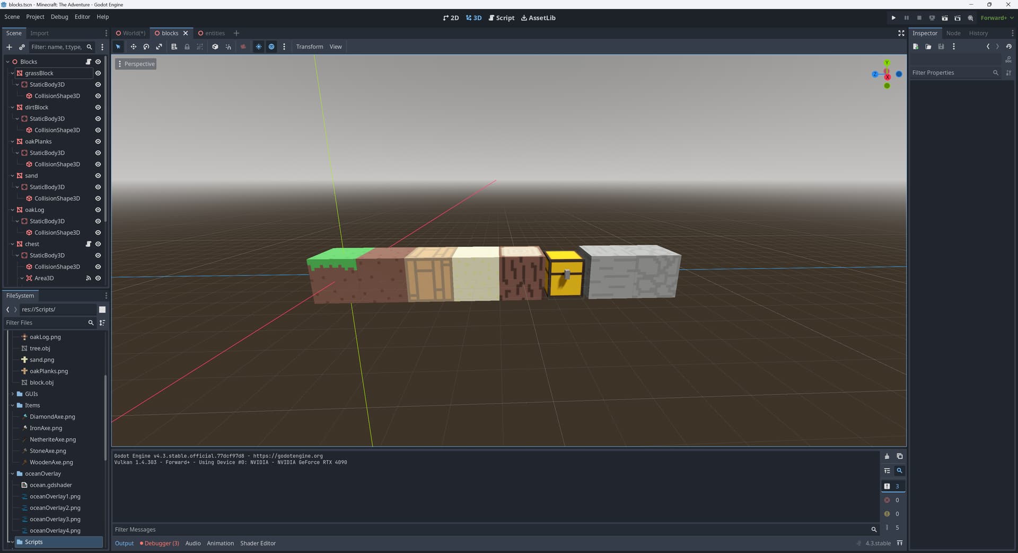Select the ocean.gdshader file
The width and height of the screenshot is (1018, 553).
(50, 485)
